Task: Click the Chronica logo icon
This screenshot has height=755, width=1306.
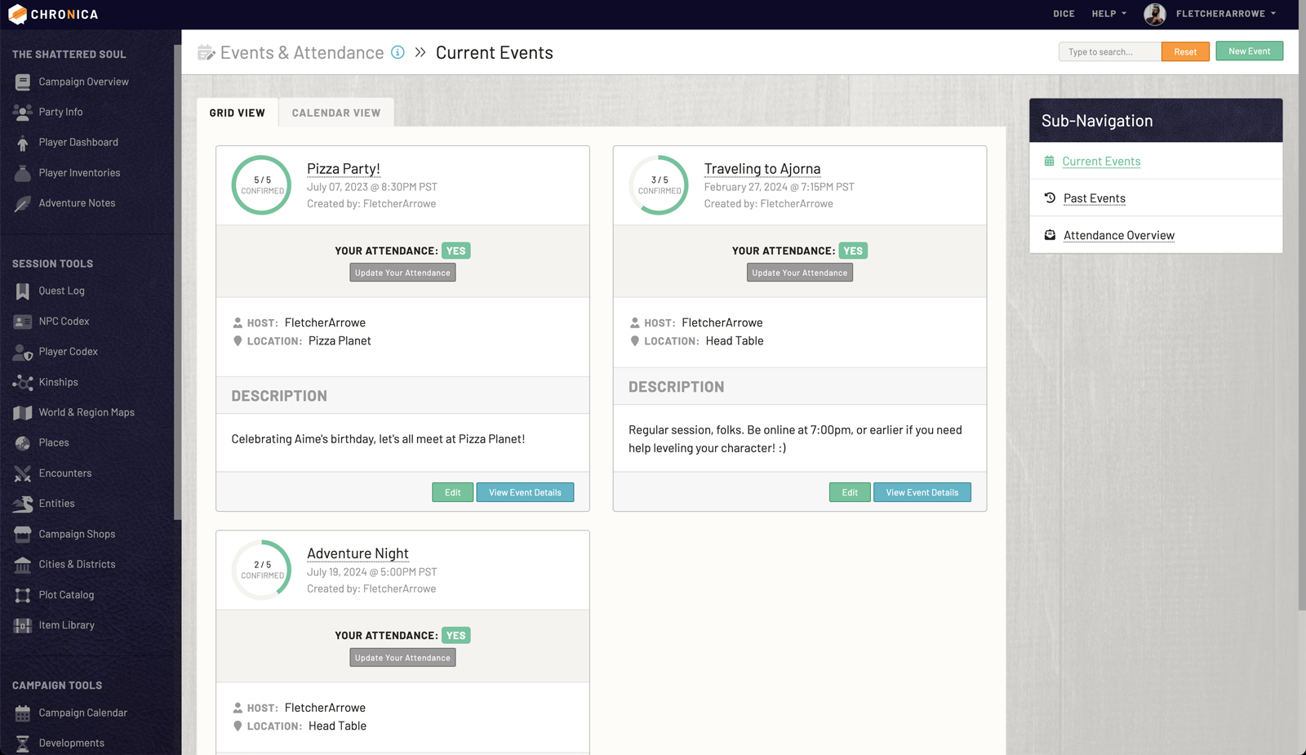Action: [17, 14]
